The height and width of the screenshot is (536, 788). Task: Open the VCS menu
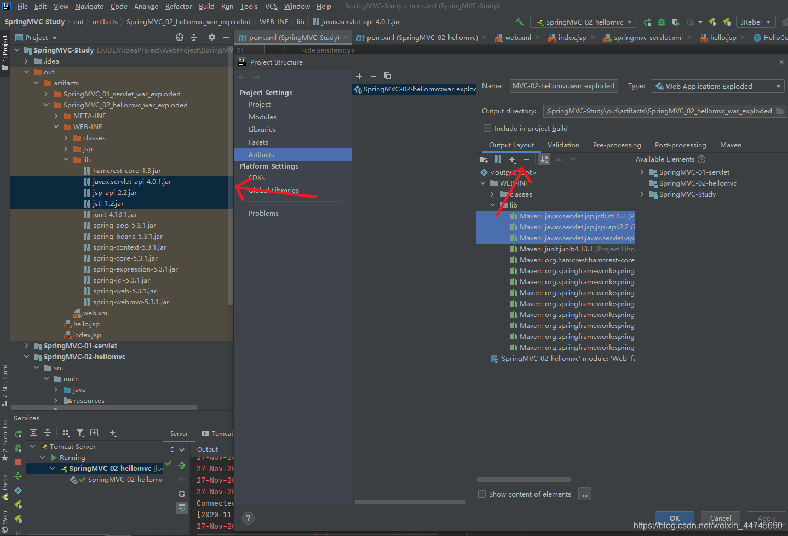pyautogui.click(x=271, y=7)
